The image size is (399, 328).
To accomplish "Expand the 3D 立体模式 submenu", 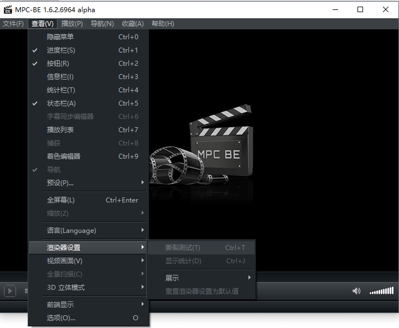I will click(x=66, y=288).
